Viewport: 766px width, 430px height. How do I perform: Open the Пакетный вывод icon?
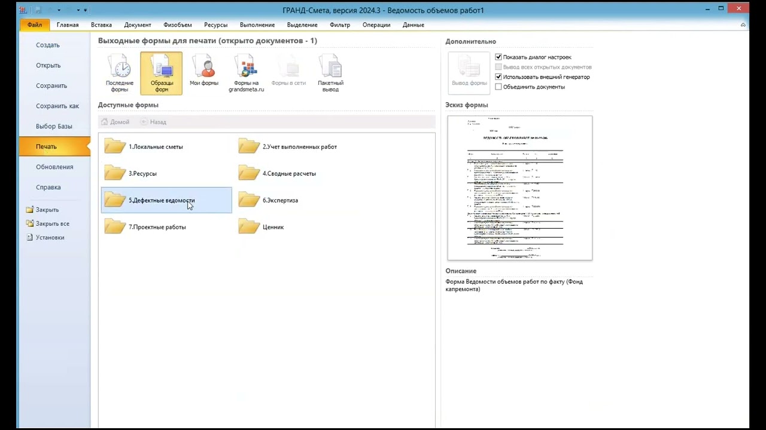pos(330,73)
